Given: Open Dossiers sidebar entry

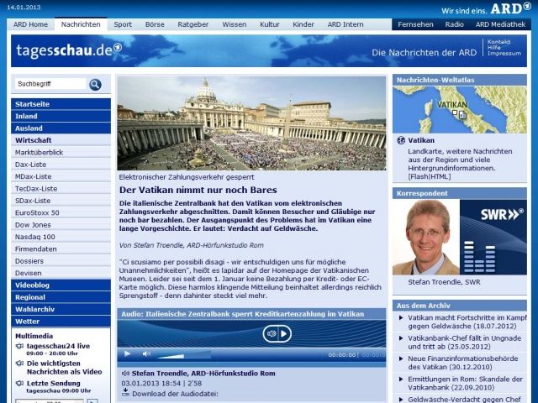Looking at the screenshot, I should pos(61,261).
